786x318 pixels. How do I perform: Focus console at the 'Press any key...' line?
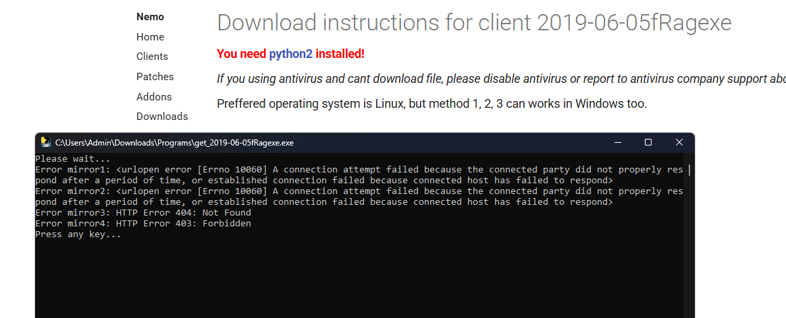pos(78,234)
